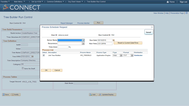
Task: Click the Job Tree Builder description text
Action: click(x=54, y=55)
